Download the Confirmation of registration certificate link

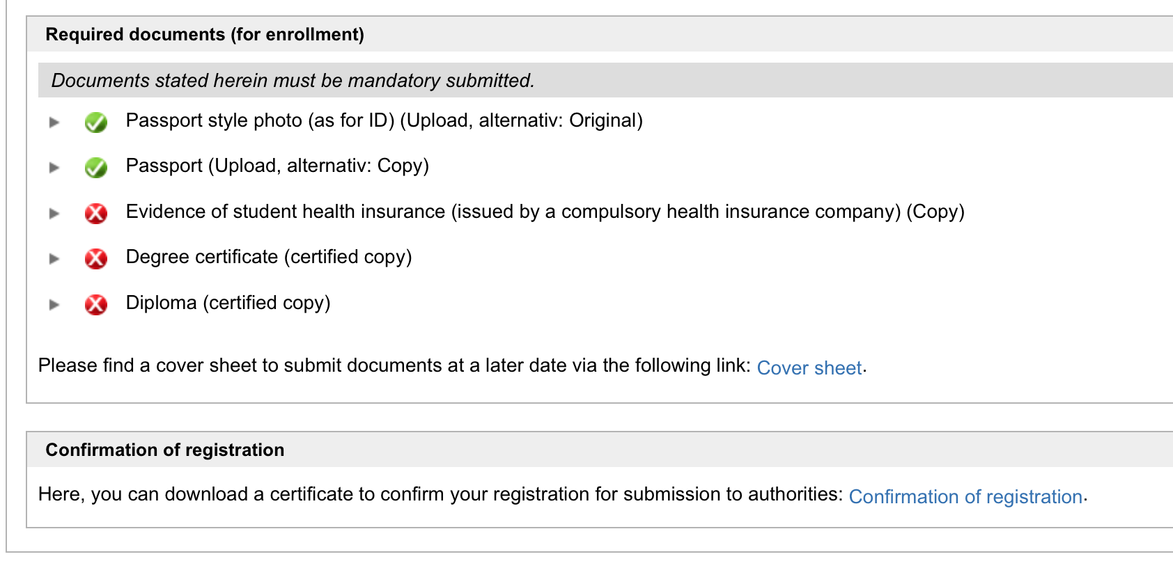click(965, 496)
